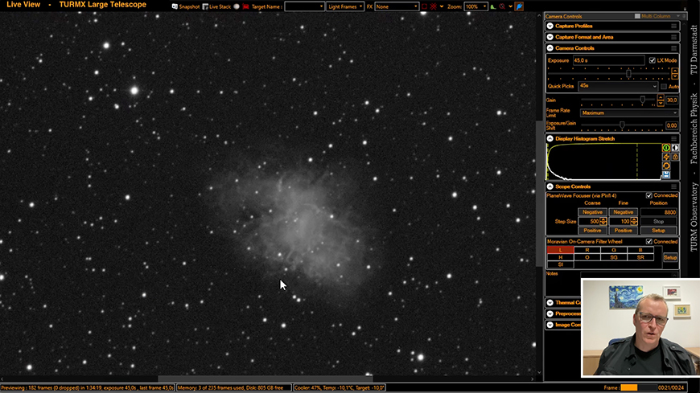
Task: Start Live Stack from the toolbar
Action: pyautogui.click(x=204, y=6)
